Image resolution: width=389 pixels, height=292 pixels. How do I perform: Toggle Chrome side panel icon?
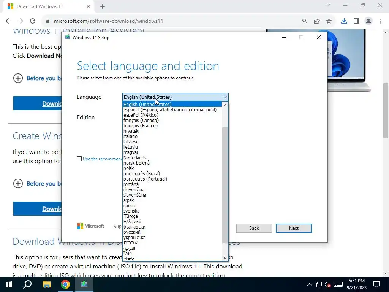coord(356,21)
